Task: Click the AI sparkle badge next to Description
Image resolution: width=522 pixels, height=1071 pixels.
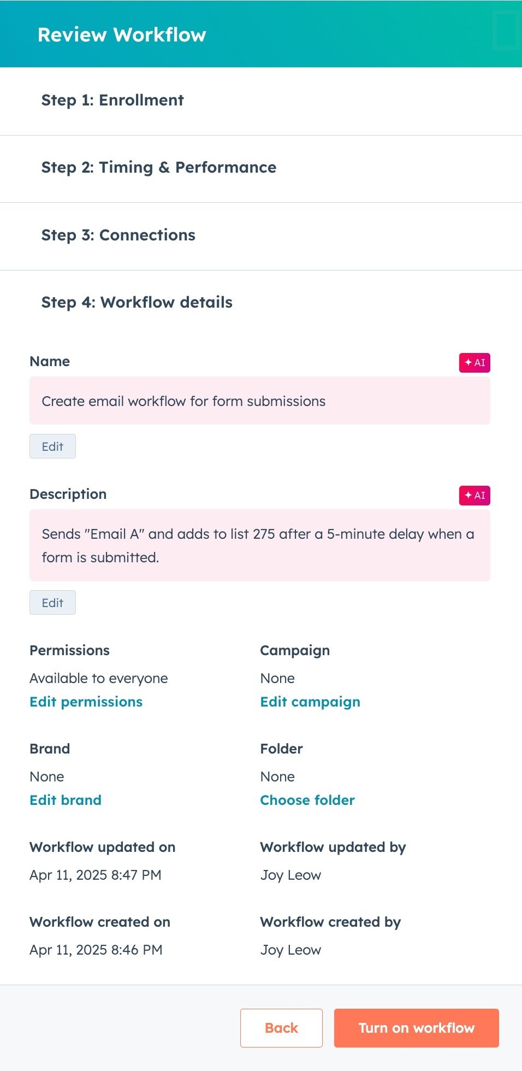Action: [474, 495]
